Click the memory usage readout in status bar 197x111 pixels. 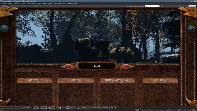(194, 110)
